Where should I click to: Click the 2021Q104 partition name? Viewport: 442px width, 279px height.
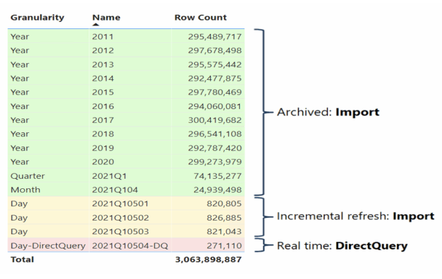[x=113, y=189]
